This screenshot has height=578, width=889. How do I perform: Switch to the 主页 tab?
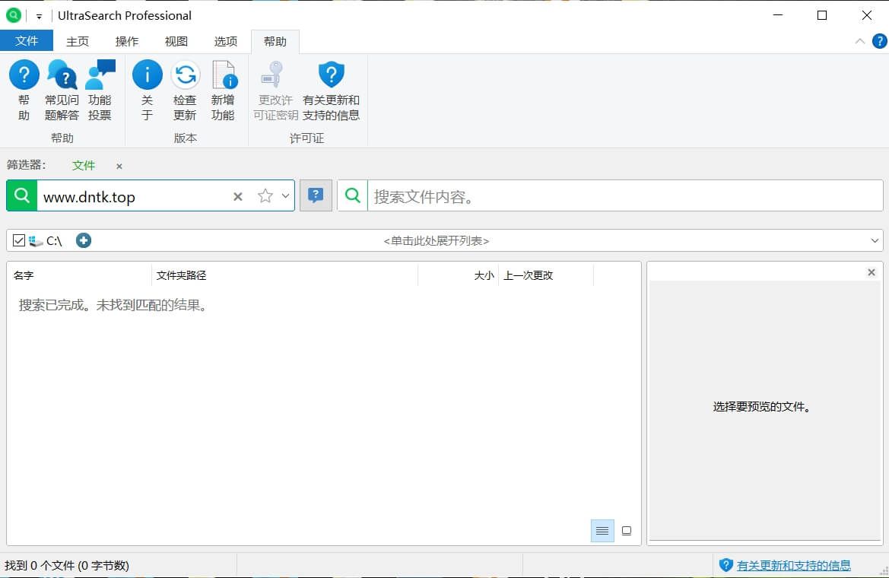click(x=78, y=41)
